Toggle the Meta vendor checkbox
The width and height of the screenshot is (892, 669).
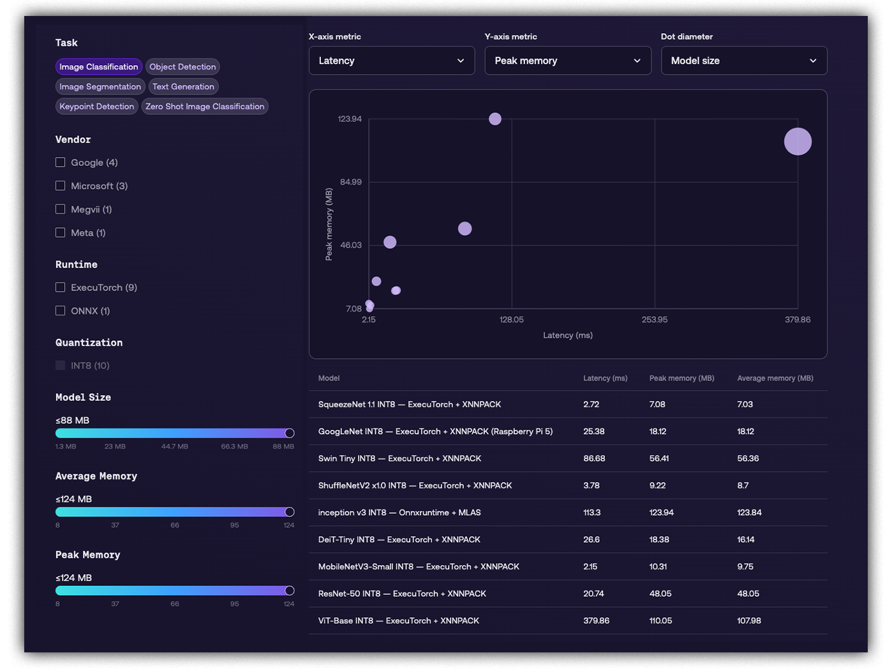tap(61, 232)
